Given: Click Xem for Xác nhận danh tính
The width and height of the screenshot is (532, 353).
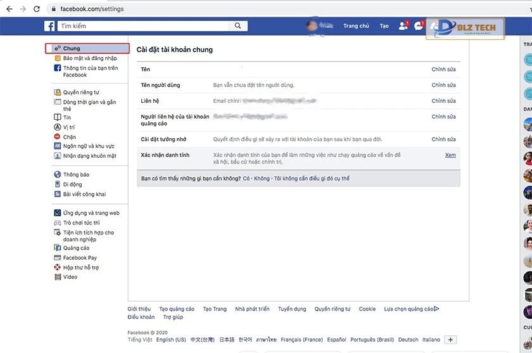Looking at the screenshot, I should [450, 155].
